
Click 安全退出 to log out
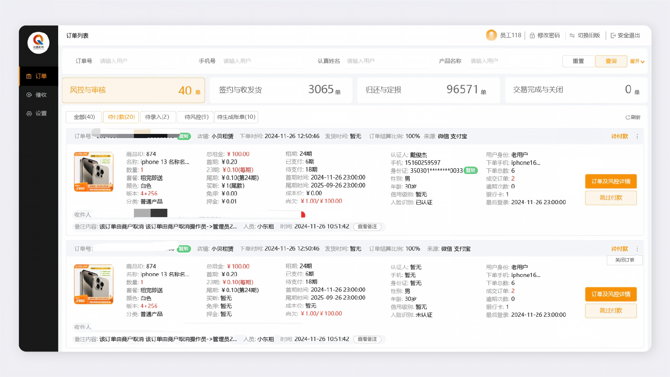click(625, 36)
